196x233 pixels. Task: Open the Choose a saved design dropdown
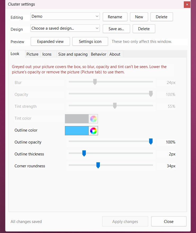(65, 28)
